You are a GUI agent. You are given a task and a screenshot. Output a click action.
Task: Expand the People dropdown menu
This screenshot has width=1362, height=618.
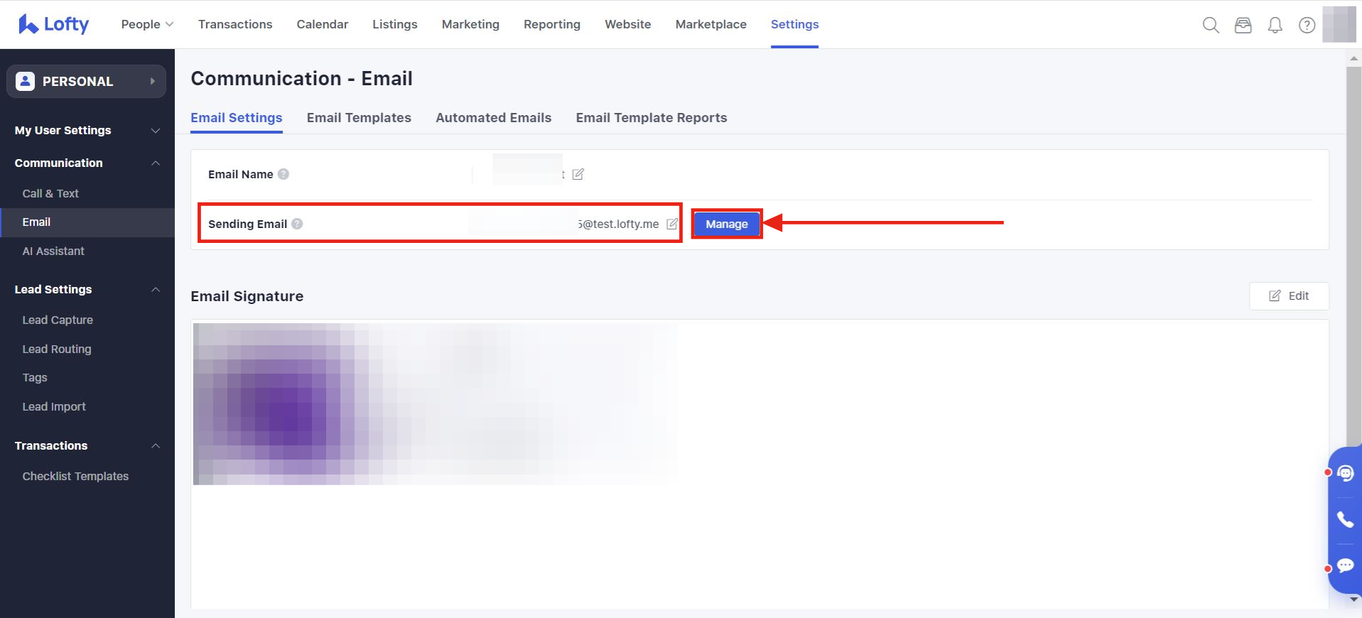pos(147,24)
